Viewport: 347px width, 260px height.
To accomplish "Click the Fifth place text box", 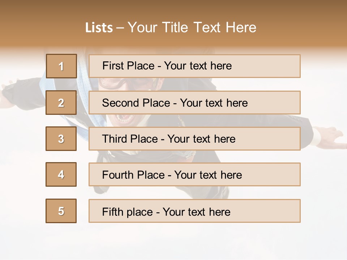I will coord(194,211).
